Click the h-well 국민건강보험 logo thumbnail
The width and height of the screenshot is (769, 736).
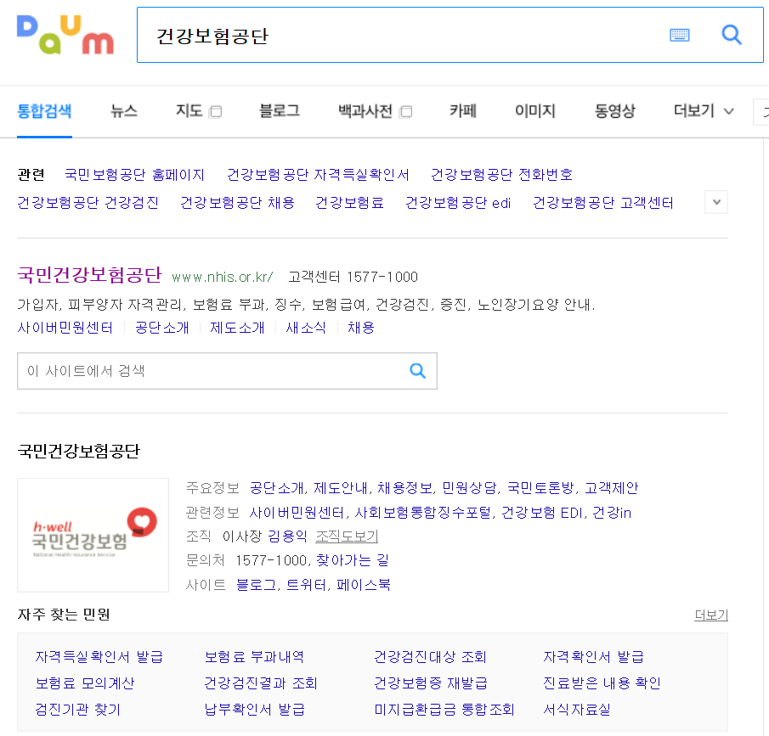[x=93, y=535]
